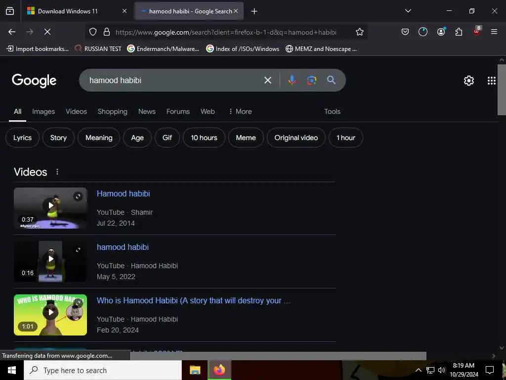This screenshot has height=380, width=506.
Task: Expand preview of the 0:37 video
Action: click(78, 196)
